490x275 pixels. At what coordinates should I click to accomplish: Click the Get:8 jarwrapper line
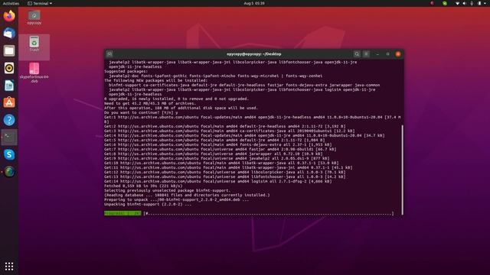(213, 154)
